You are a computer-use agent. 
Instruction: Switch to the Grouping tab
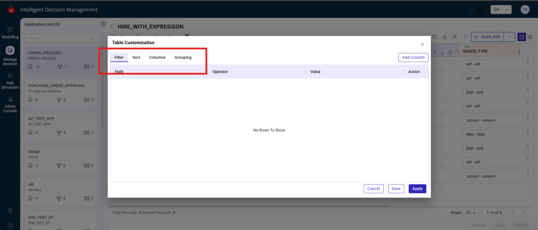183,57
